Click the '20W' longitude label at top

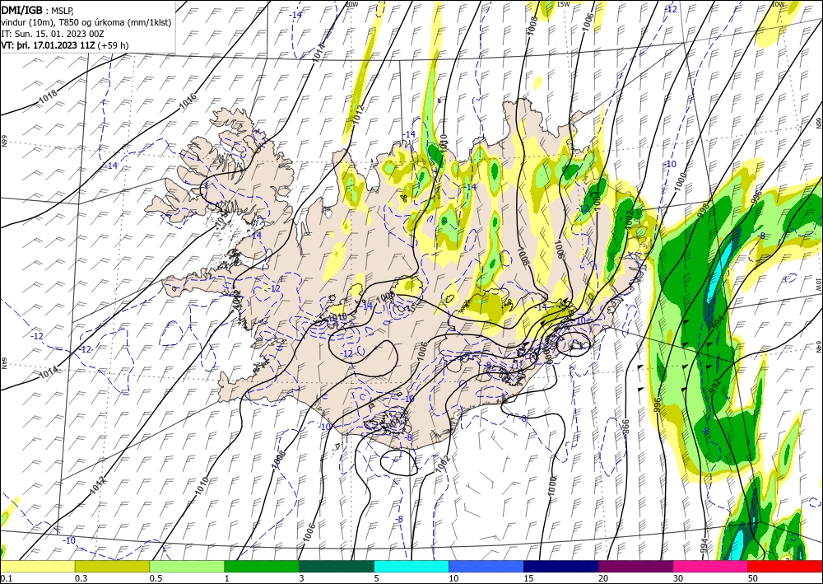pos(351,4)
